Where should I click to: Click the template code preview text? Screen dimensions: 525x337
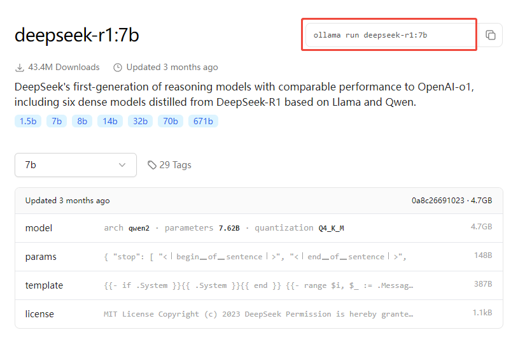pyautogui.click(x=258, y=285)
